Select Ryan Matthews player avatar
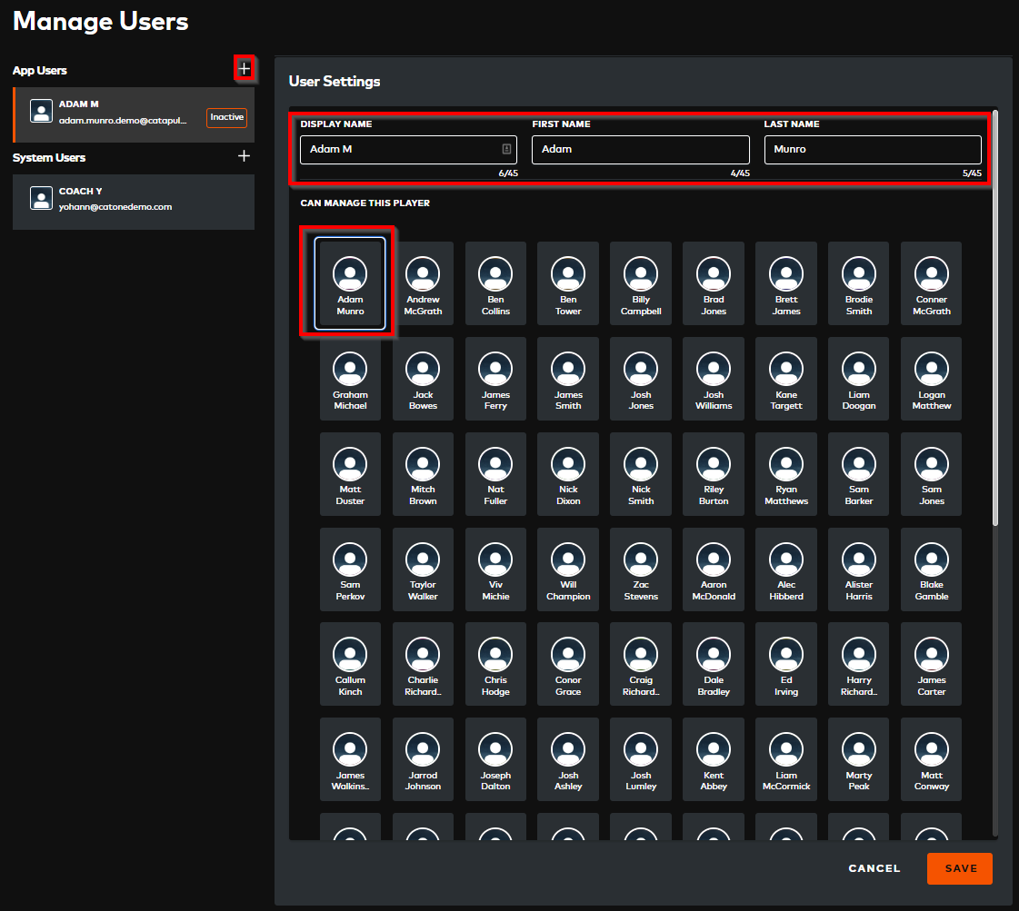Viewport: 1019px width, 911px height. [786, 464]
